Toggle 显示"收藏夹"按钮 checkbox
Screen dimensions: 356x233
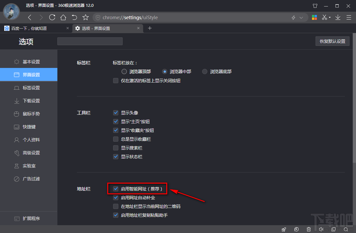tap(116, 130)
